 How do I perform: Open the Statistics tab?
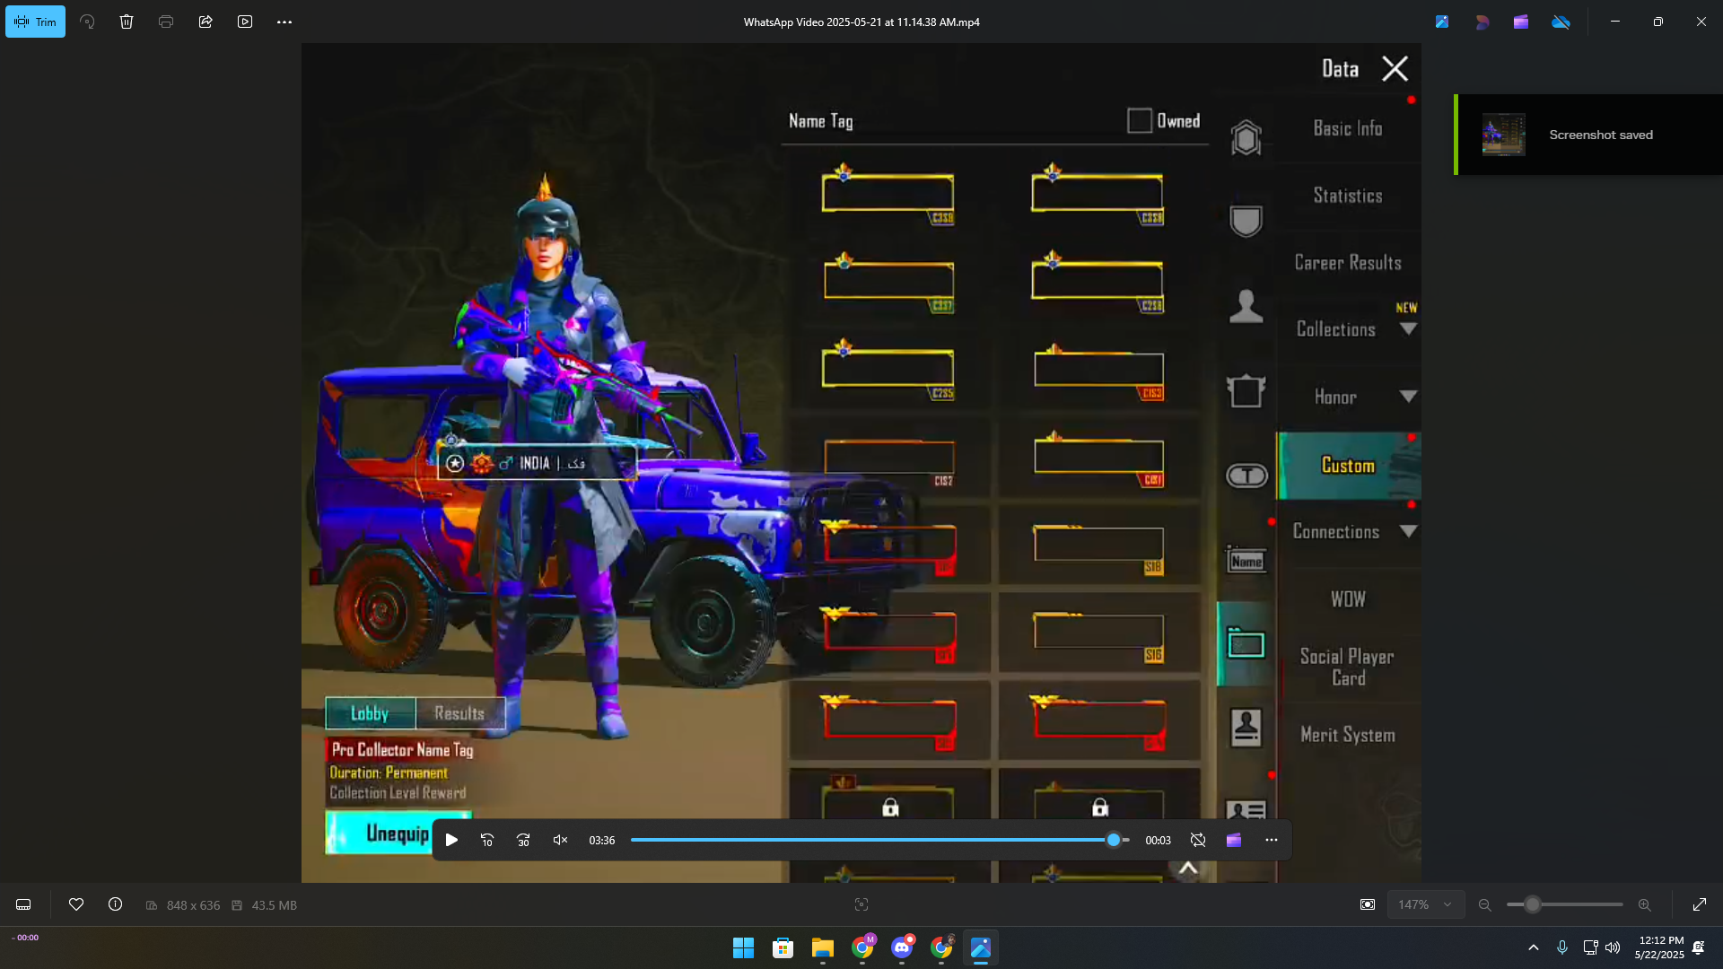(1348, 196)
